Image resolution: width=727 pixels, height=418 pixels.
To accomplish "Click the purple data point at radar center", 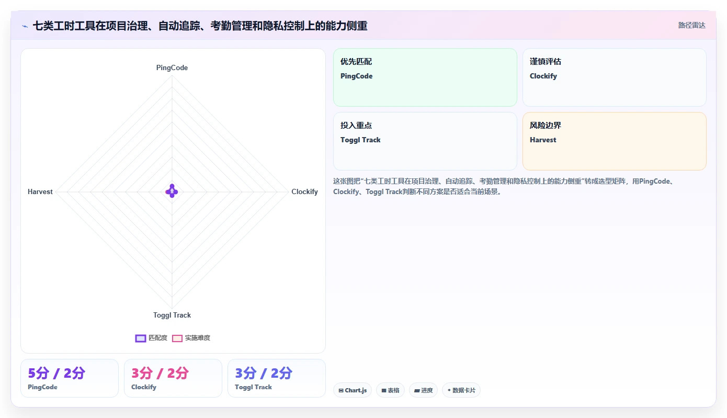I will point(172,191).
